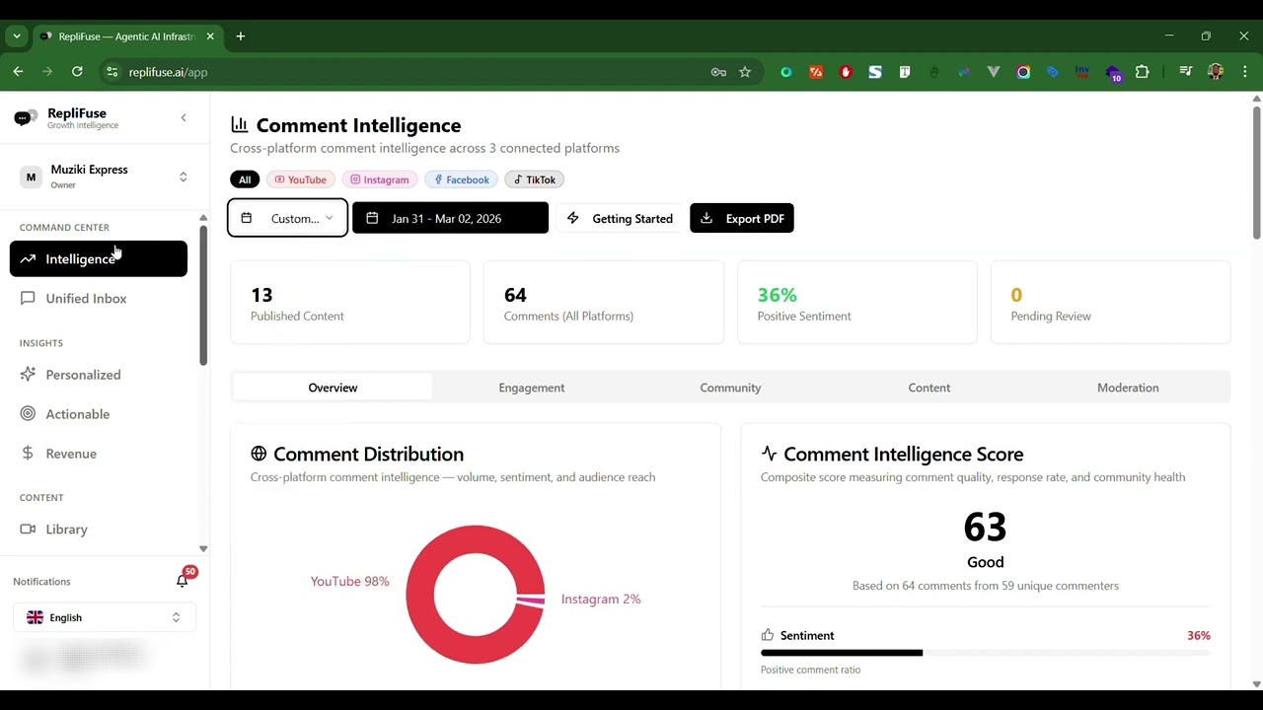Viewport: 1263px width, 710px height.
Task: Open the browser profile avatar
Action: pos(1216,72)
